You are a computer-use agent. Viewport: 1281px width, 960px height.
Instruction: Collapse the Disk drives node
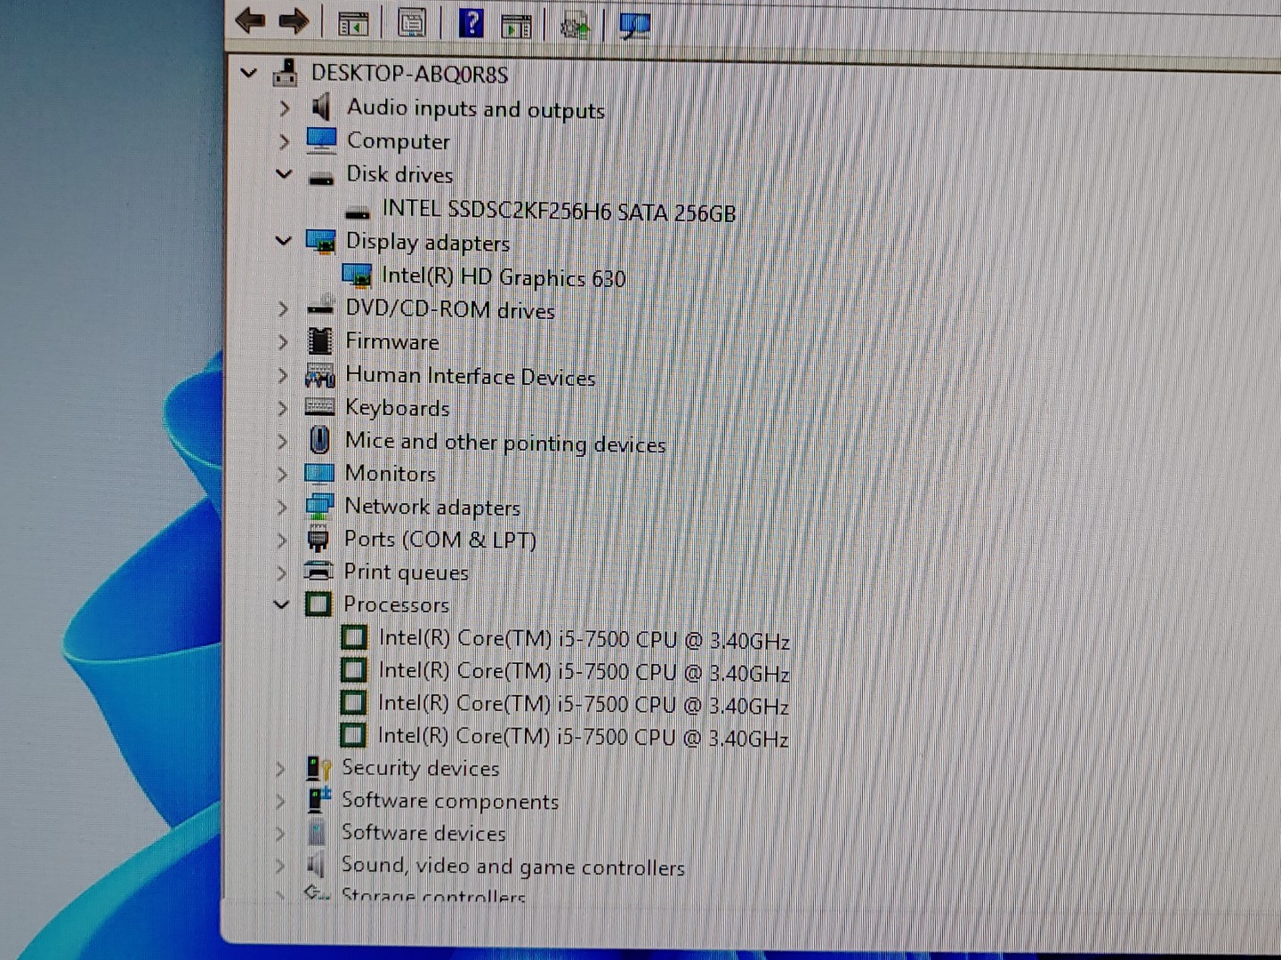point(284,174)
